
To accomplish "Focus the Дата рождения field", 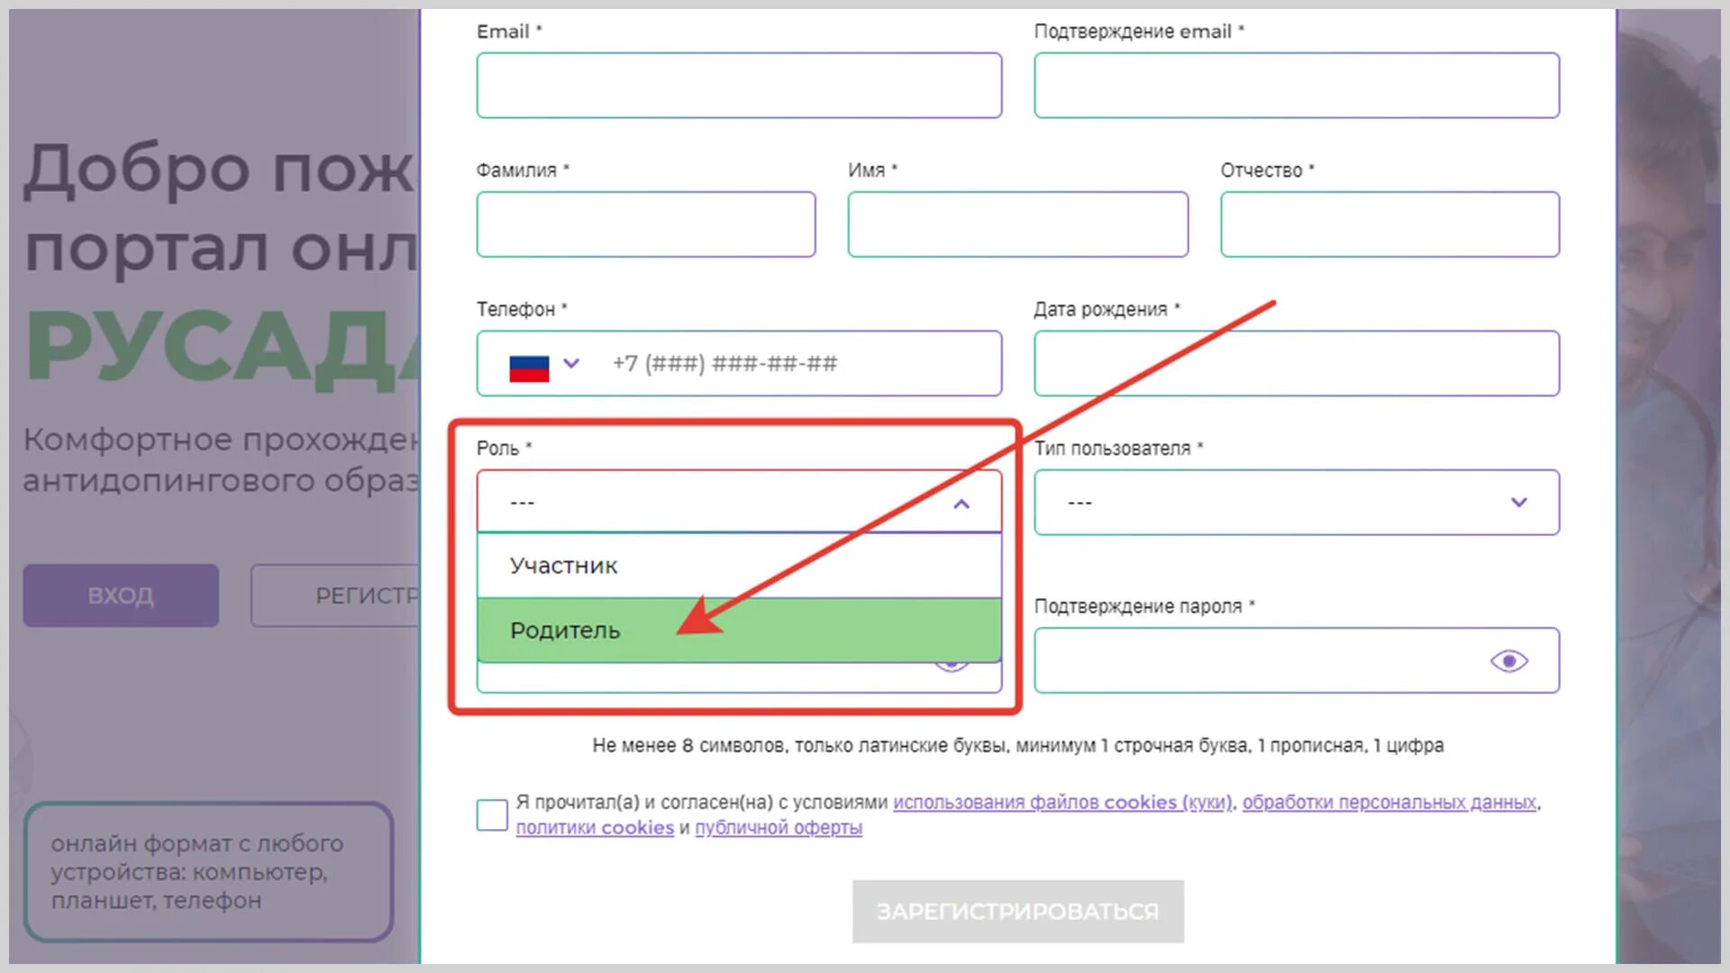I will 1296,364.
